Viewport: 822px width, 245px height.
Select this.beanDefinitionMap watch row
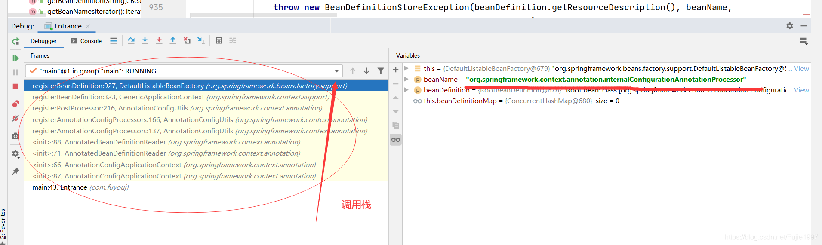[x=606, y=101]
